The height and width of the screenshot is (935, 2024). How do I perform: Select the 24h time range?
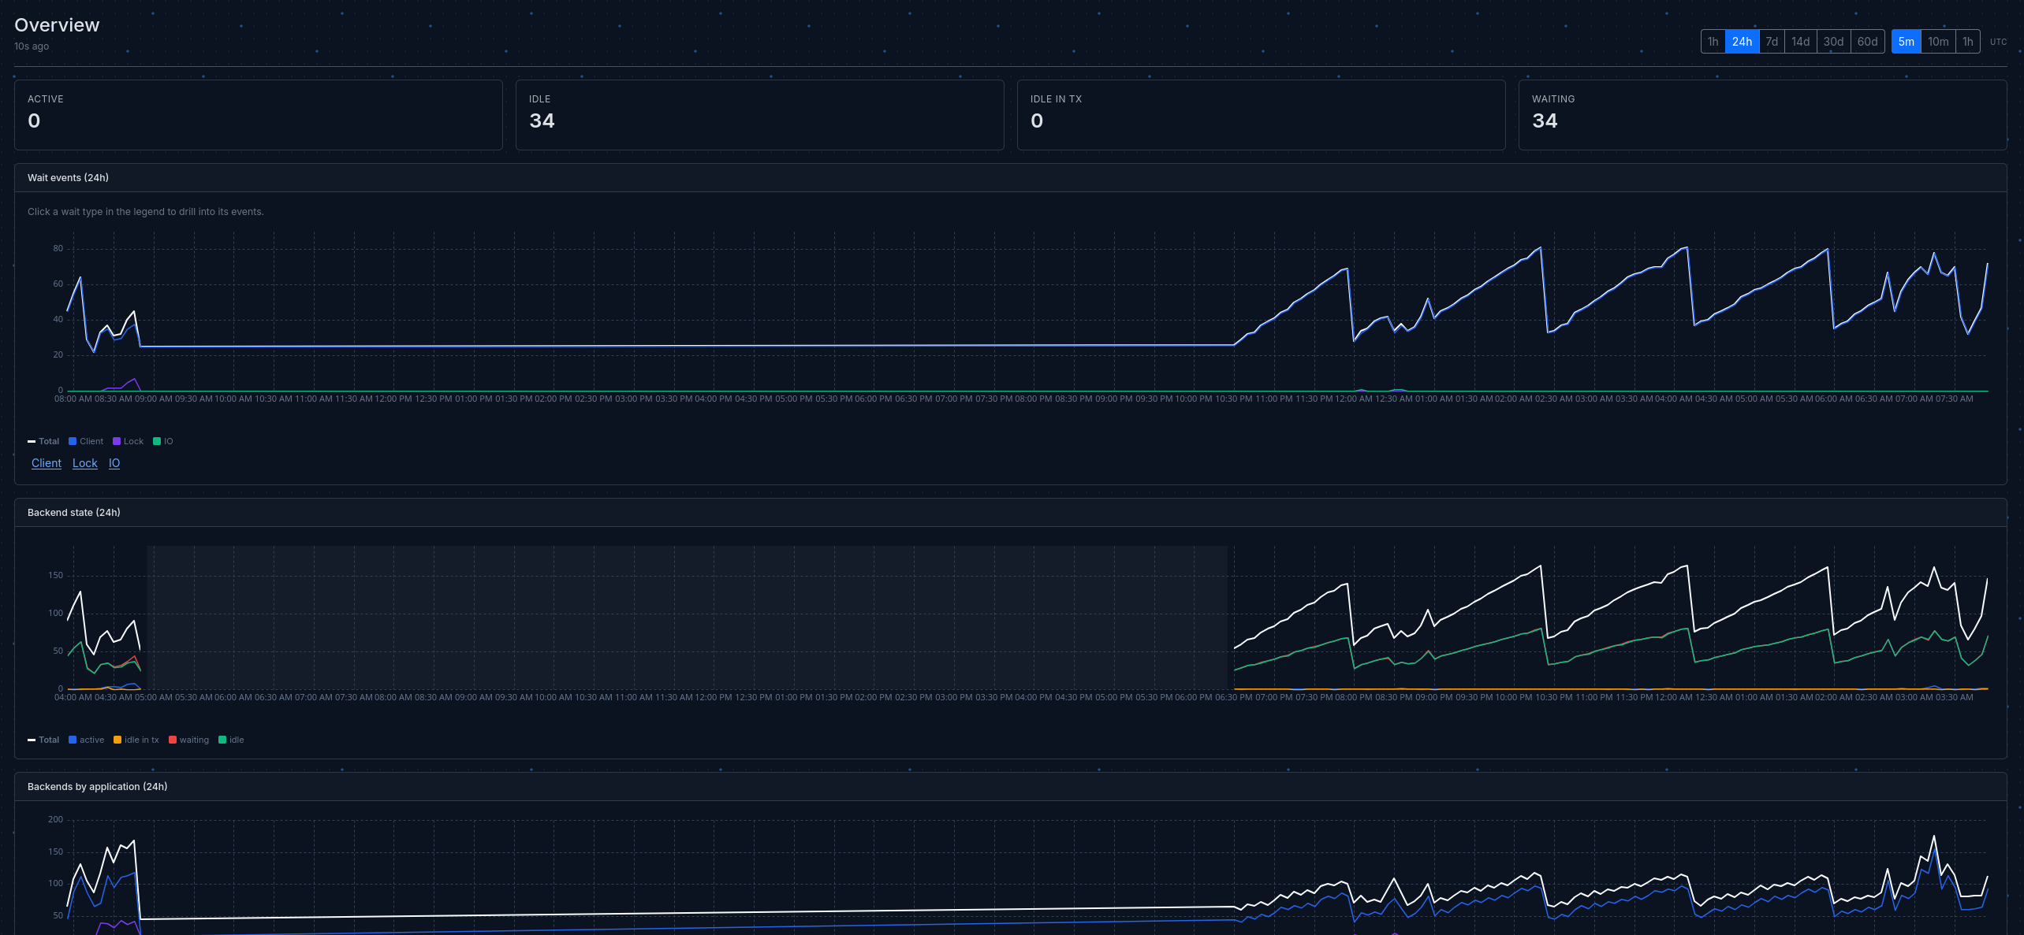click(1742, 42)
